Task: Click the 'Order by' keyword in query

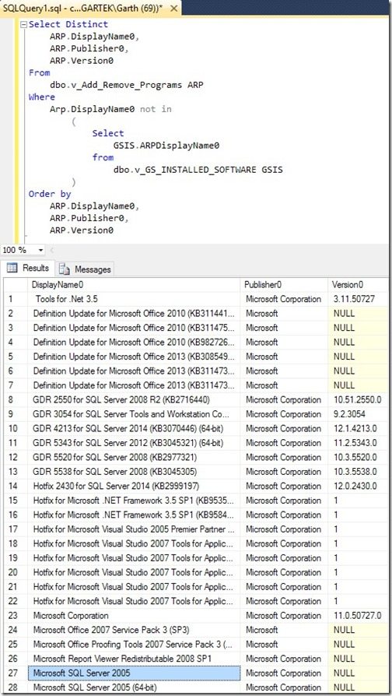Action: [x=50, y=194]
